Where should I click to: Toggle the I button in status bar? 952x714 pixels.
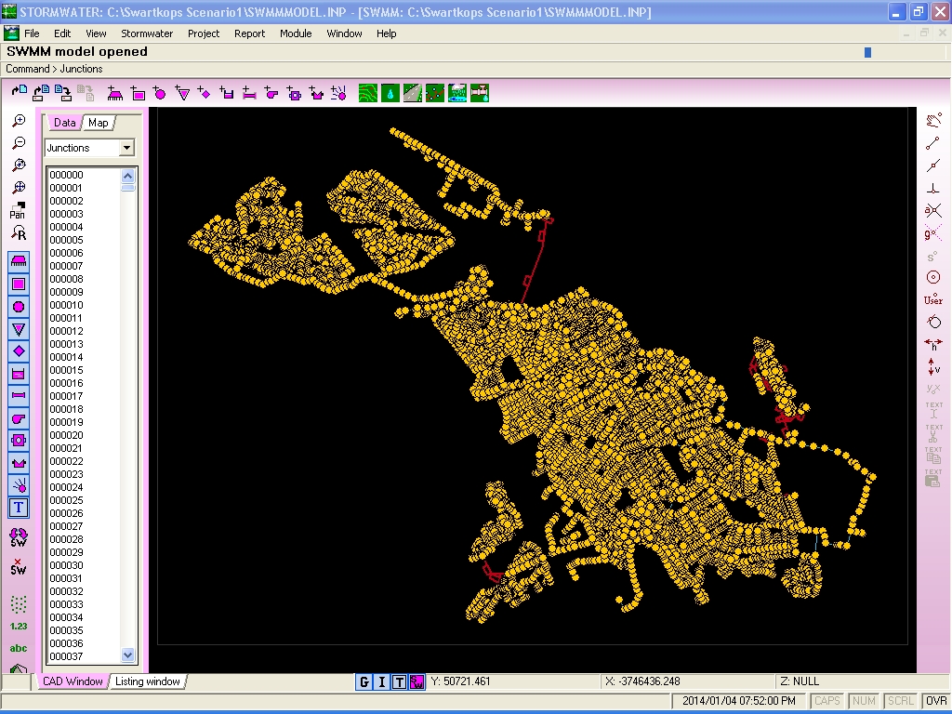pyautogui.click(x=381, y=681)
